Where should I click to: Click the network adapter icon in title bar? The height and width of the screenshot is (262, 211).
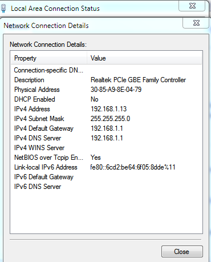3,9
